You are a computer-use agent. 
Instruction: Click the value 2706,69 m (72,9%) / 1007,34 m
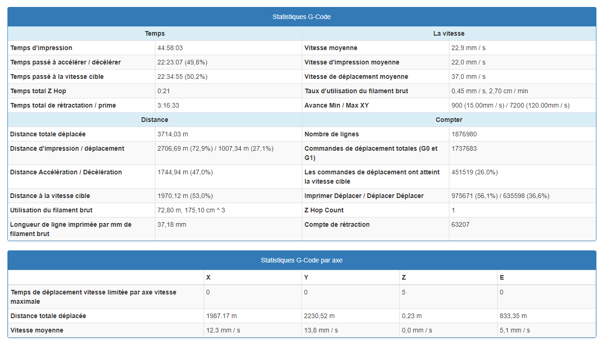(x=215, y=148)
